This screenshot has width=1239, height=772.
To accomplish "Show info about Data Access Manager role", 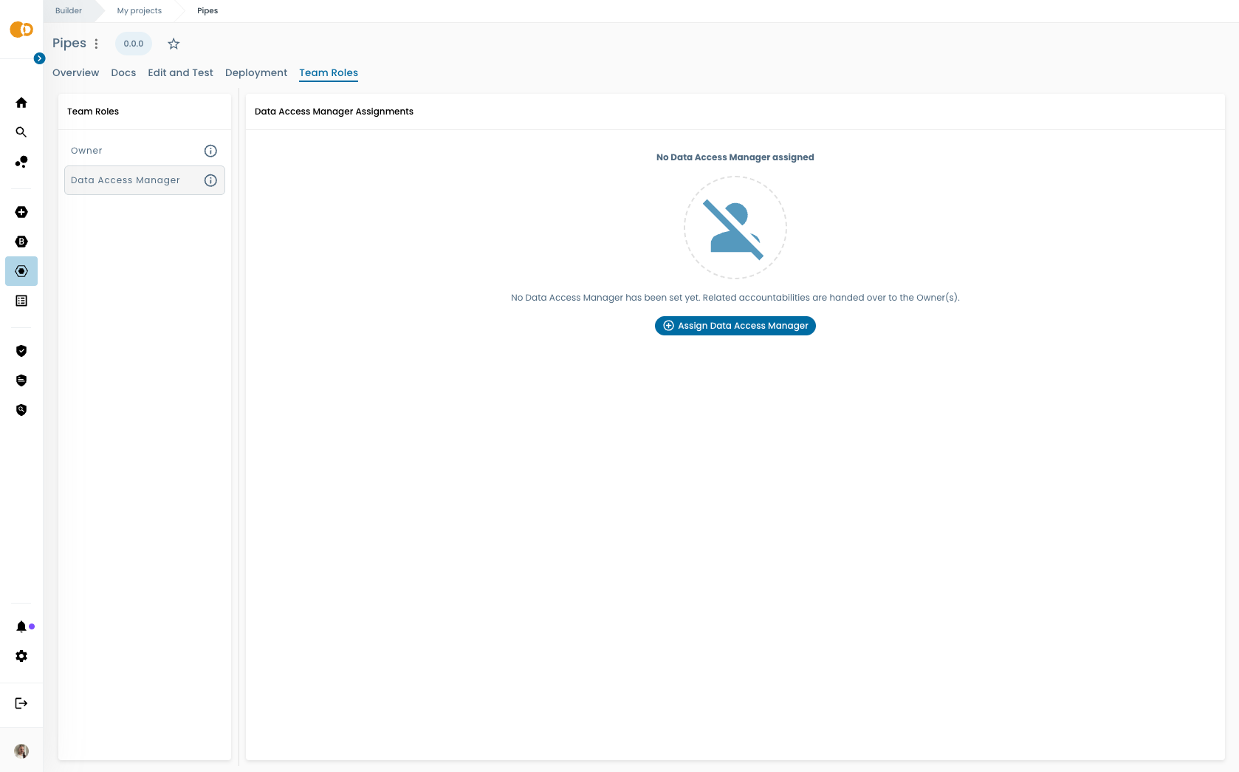I will (x=210, y=180).
